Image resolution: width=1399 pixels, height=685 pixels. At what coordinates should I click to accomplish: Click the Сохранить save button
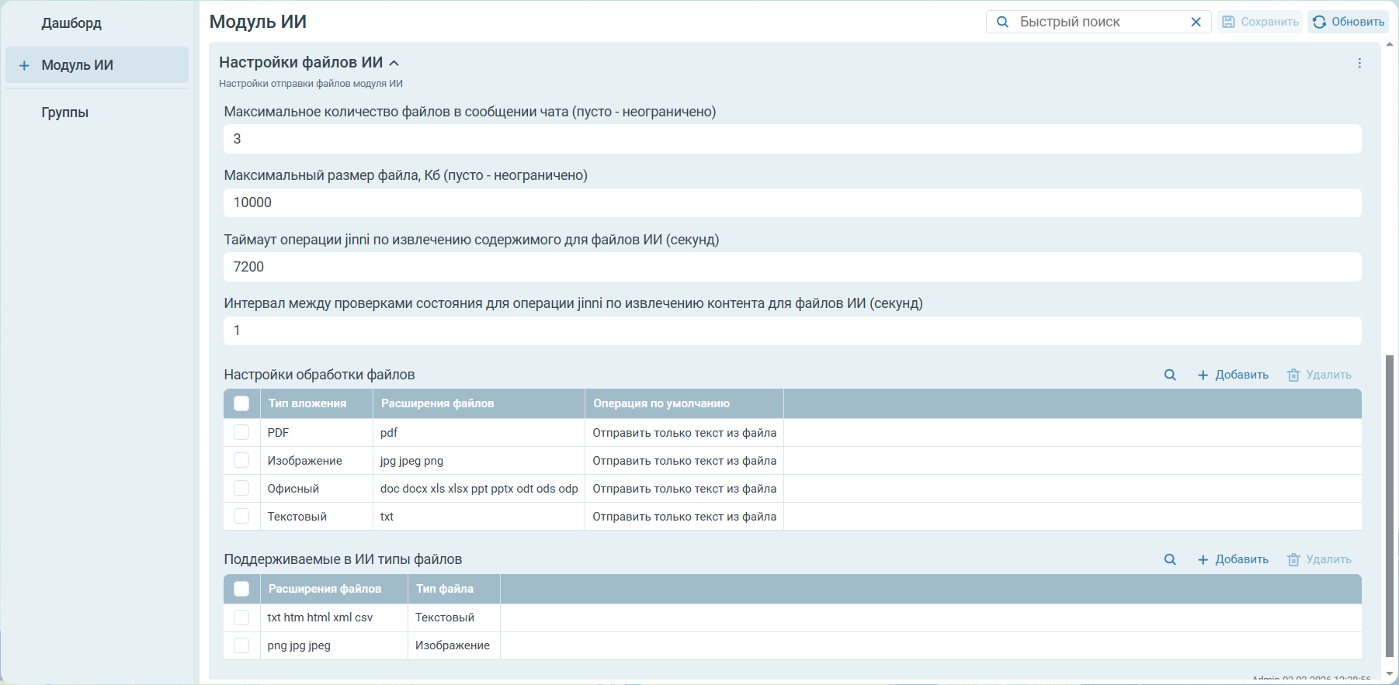point(1260,22)
